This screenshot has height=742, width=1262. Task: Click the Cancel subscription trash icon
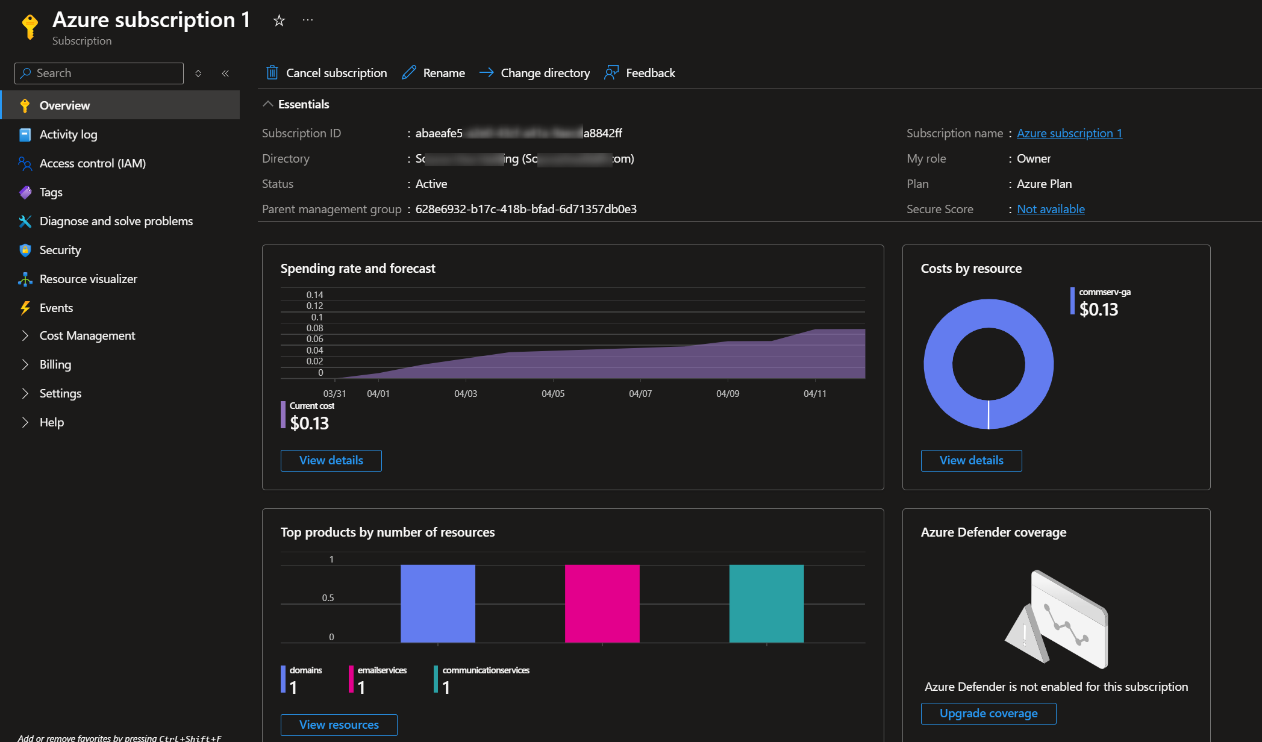[272, 73]
